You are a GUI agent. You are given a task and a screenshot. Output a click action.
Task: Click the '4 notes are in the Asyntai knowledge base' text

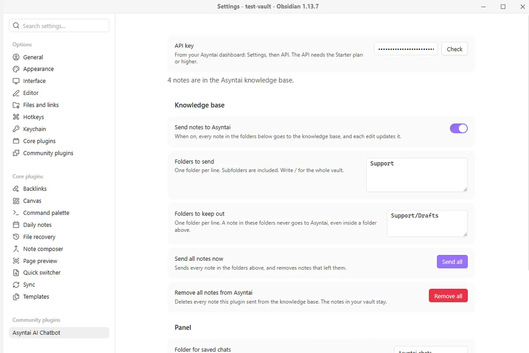[x=231, y=80]
